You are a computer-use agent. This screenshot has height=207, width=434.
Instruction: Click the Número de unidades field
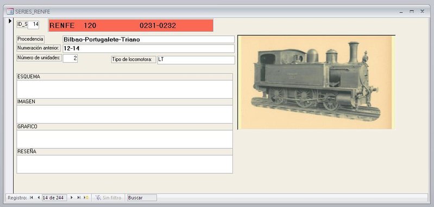pos(70,59)
